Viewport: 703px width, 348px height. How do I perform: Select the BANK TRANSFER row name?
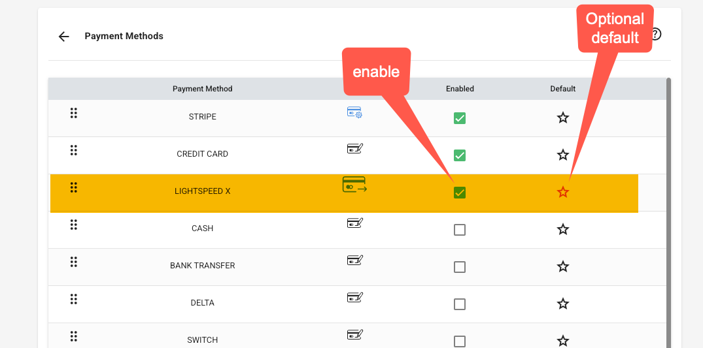pos(203,265)
